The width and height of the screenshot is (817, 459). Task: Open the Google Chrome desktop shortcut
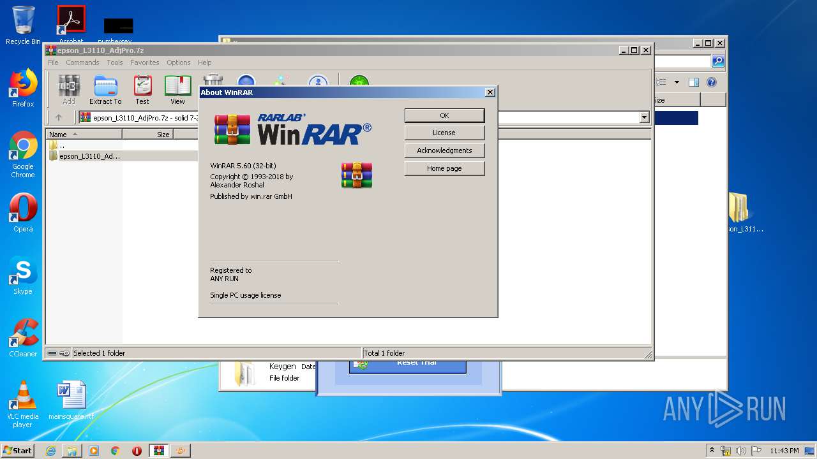pyautogui.click(x=23, y=154)
